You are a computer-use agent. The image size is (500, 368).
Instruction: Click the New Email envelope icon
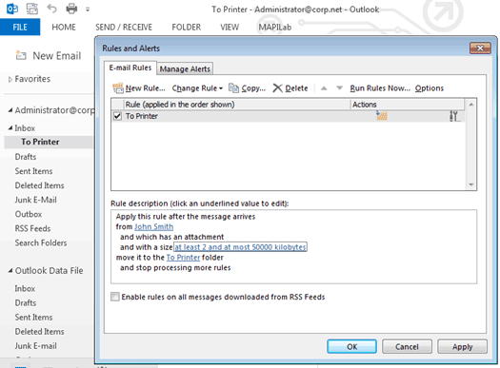pos(21,55)
